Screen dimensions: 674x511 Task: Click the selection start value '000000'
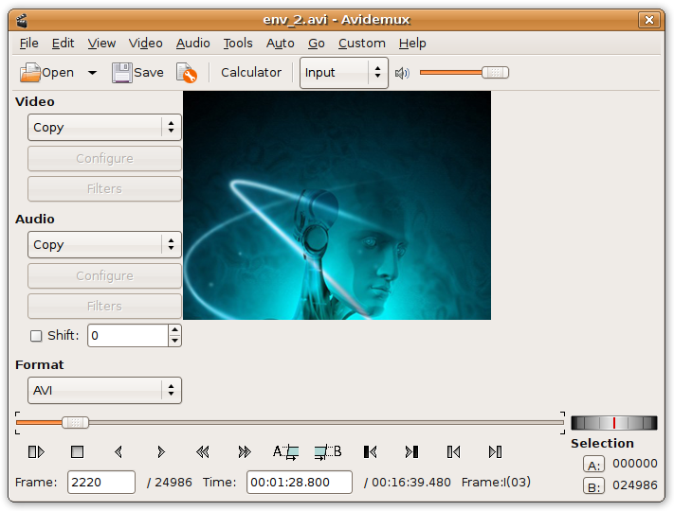click(635, 464)
